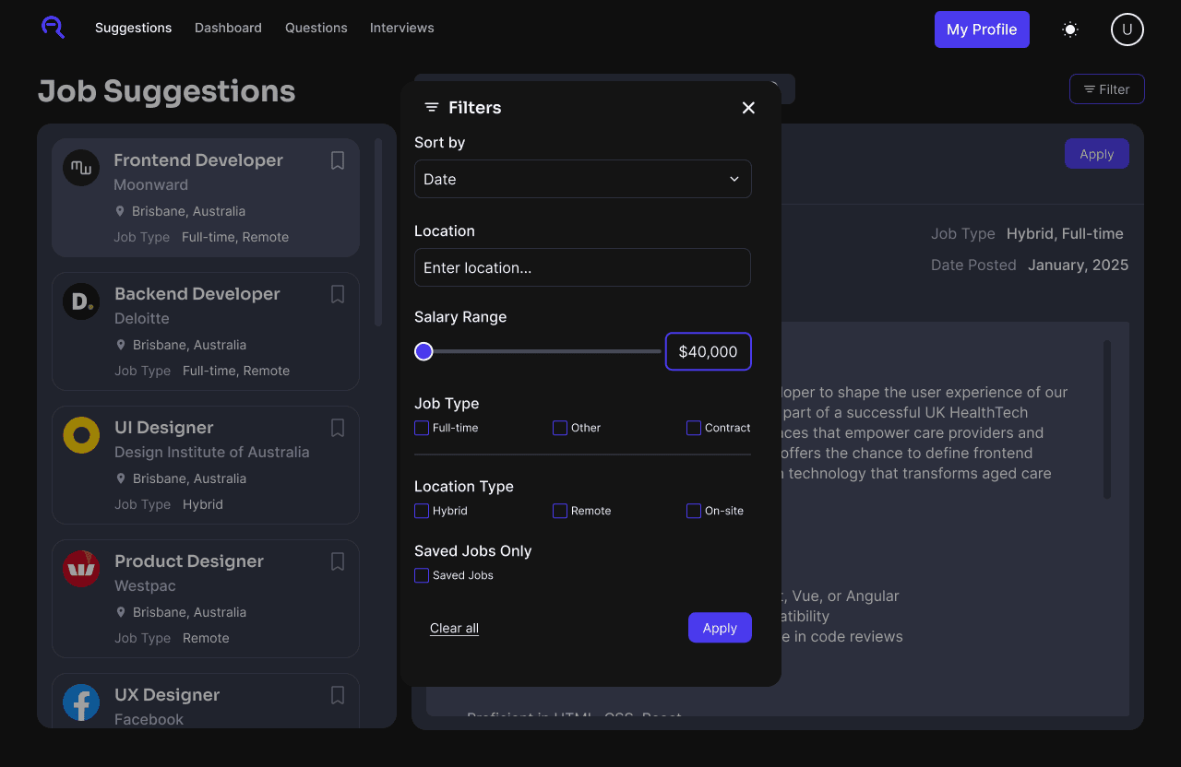Click the Design Institute of Australia logo
This screenshot has width=1181, height=767.
coord(81,434)
